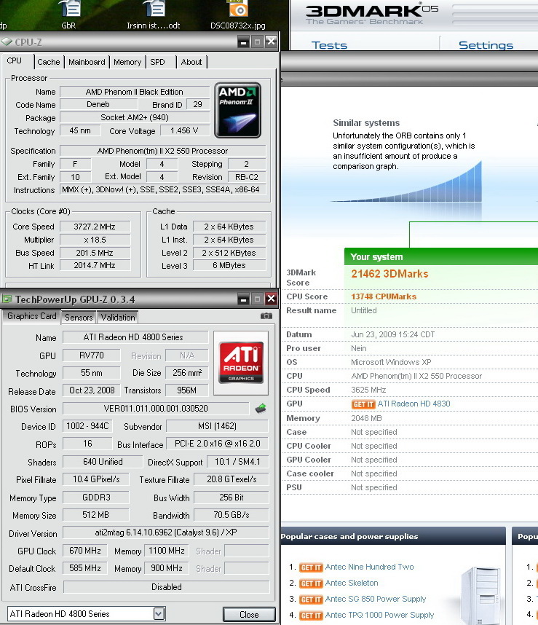Click the Bandwidth 70.5 GB/s value

[232, 515]
